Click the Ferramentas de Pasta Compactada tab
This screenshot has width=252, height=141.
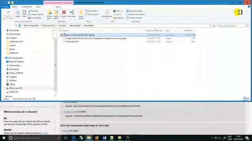58,3
